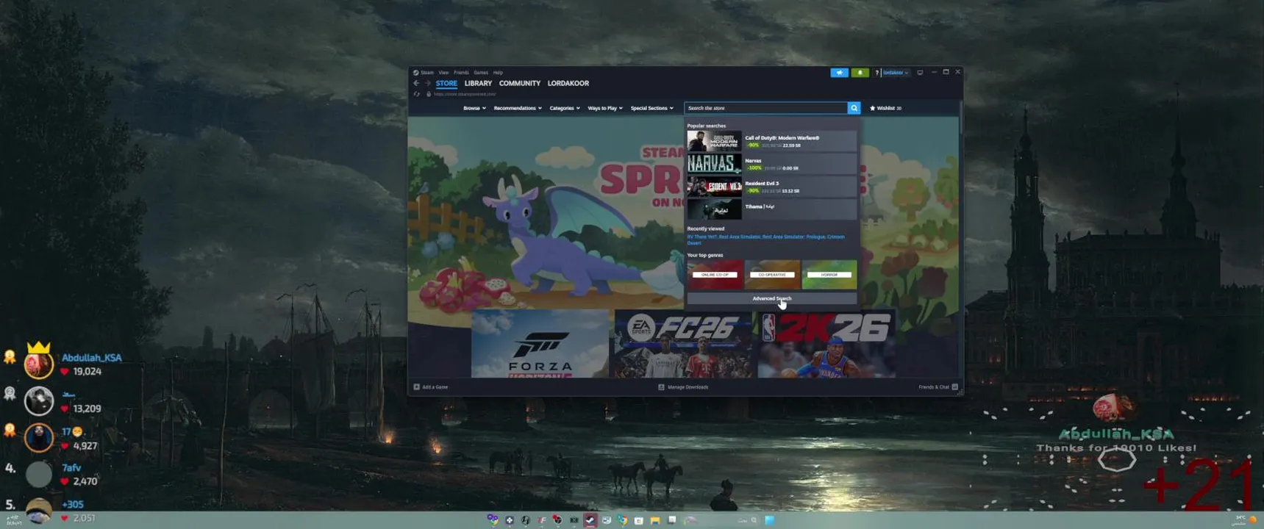Open the Help menu
This screenshot has height=529, width=1264.
pyautogui.click(x=498, y=73)
